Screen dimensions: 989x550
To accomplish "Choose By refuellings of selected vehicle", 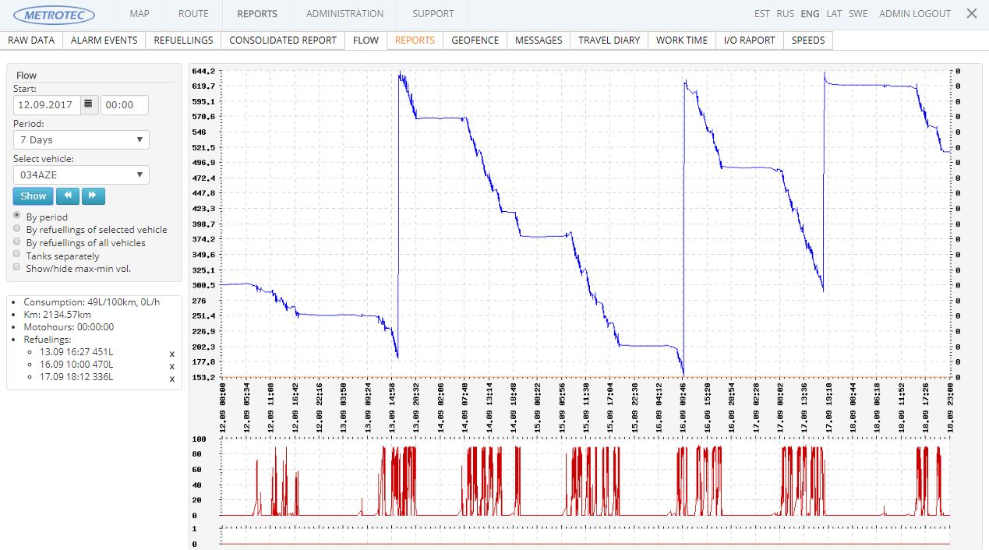I will point(18,229).
